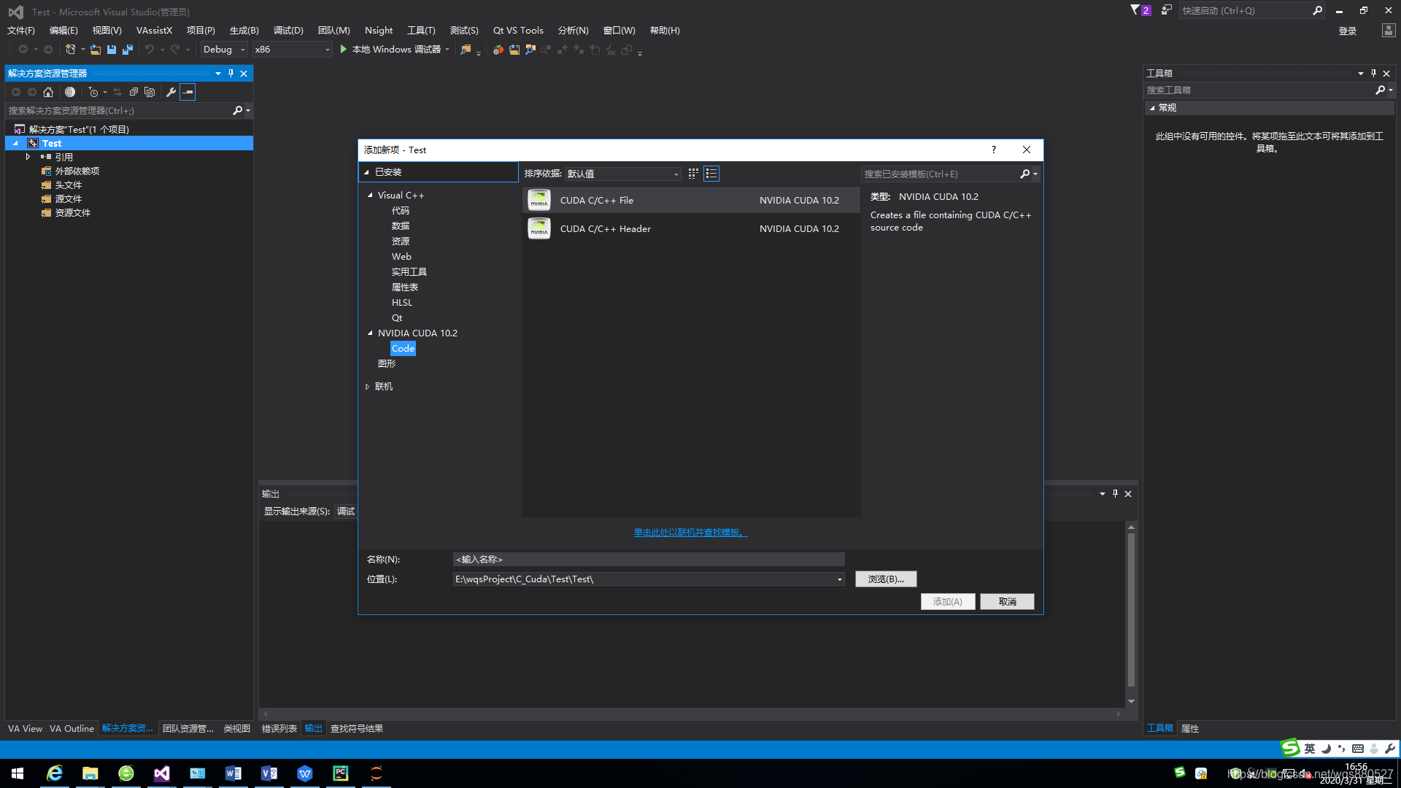
Task: Click the Visual Assist tomato icon
Action: click(498, 50)
